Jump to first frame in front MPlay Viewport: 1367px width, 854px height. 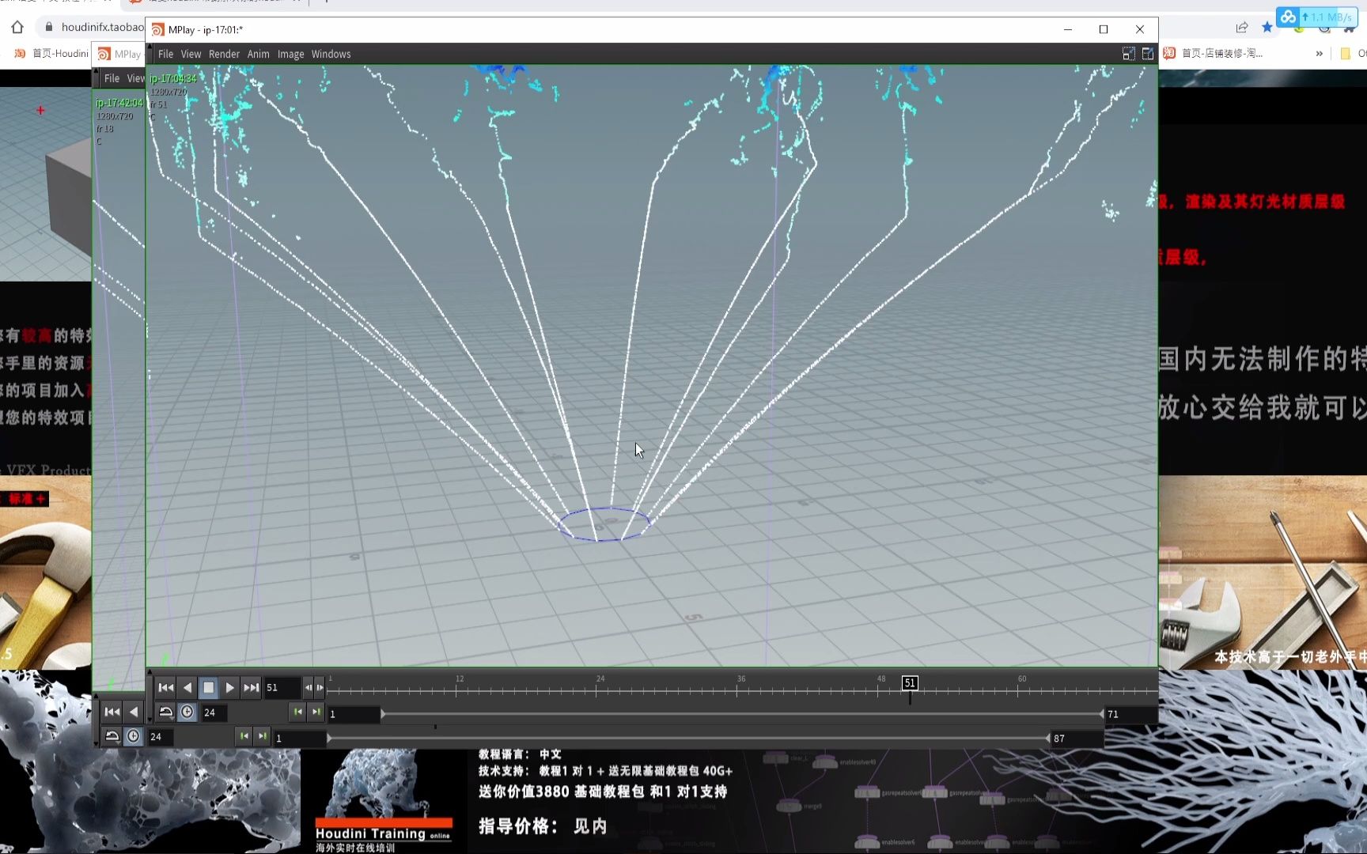165,687
